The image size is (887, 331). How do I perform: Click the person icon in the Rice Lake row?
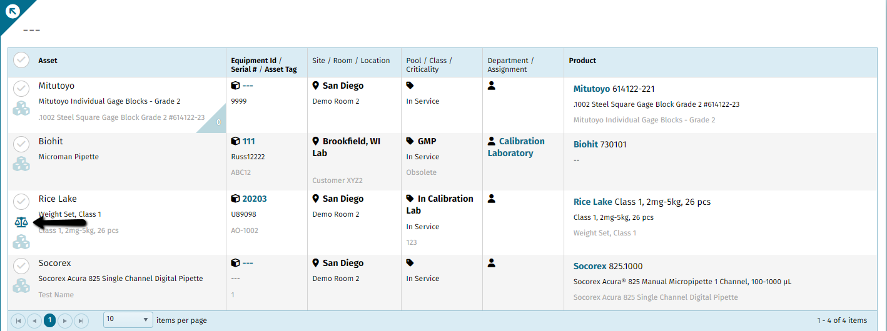tap(492, 199)
